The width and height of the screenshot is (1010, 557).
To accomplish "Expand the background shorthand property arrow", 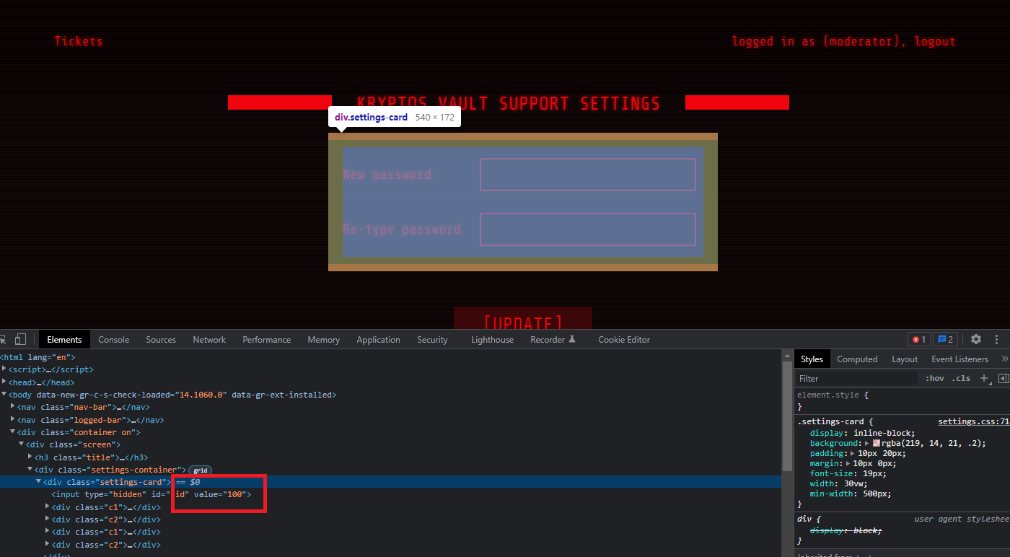I will 868,443.
